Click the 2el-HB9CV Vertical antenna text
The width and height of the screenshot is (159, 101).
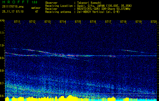pos(98,12)
